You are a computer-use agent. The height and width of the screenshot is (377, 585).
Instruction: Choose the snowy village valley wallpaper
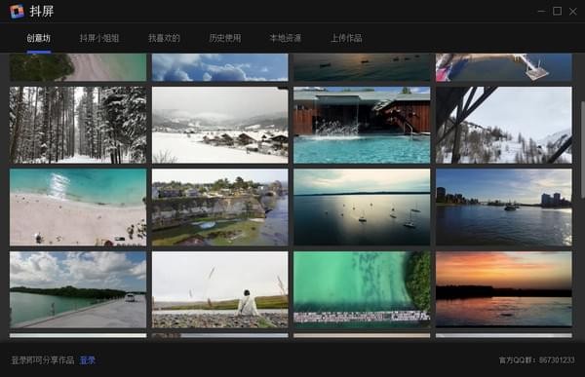pyautogui.click(x=220, y=125)
